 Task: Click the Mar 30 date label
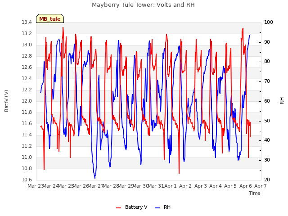point(141,186)
